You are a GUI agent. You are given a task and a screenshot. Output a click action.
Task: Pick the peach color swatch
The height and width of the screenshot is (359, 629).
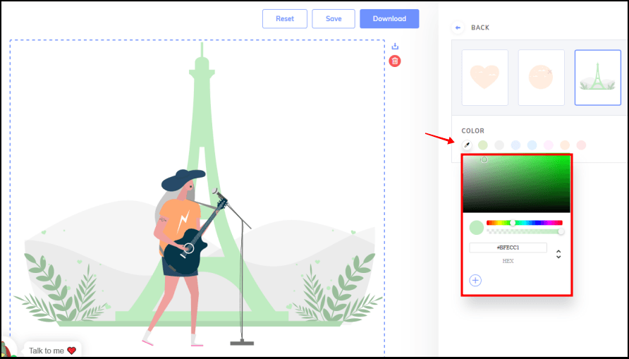565,145
